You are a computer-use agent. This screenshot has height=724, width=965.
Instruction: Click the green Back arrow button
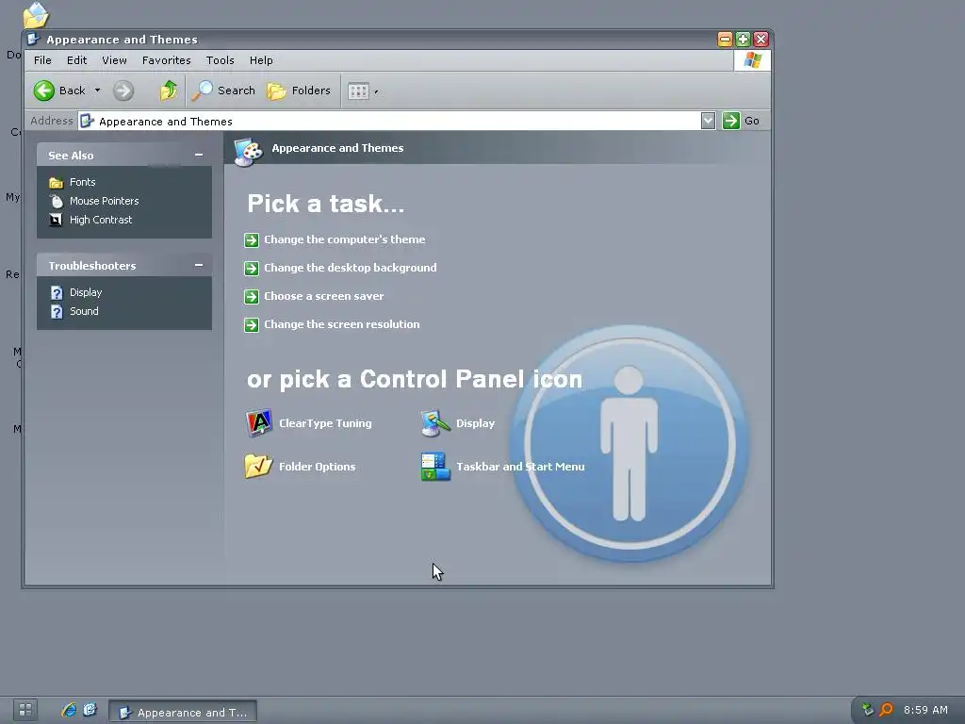(43, 90)
